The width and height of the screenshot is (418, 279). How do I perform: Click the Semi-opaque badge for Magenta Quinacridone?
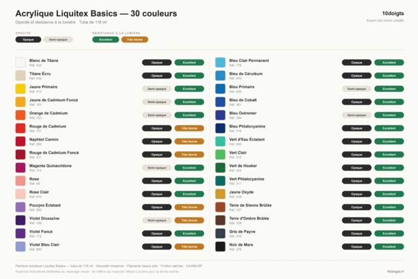[x=157, y=168]
